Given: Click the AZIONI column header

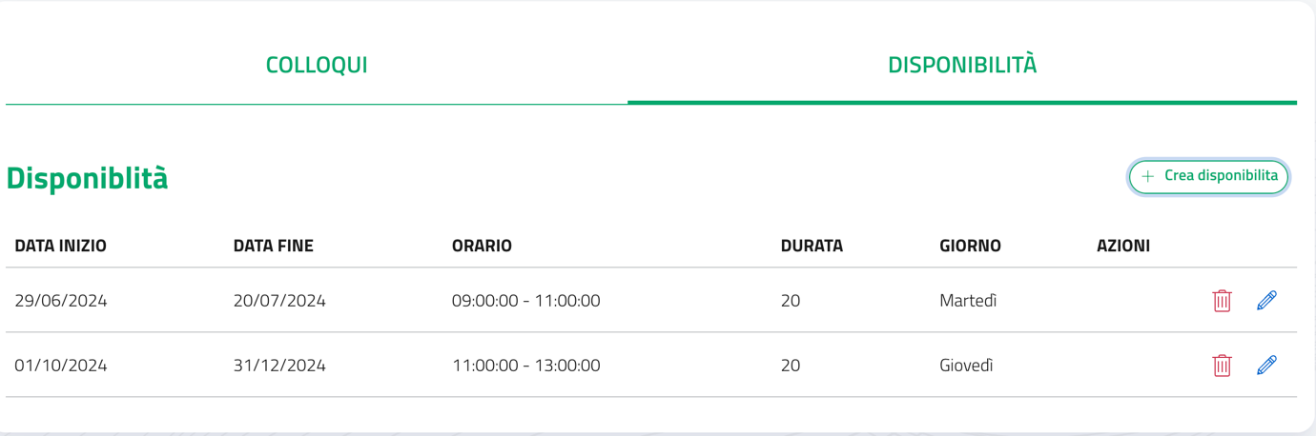Looking at the screenshot, I should (x=1123, y=246).
